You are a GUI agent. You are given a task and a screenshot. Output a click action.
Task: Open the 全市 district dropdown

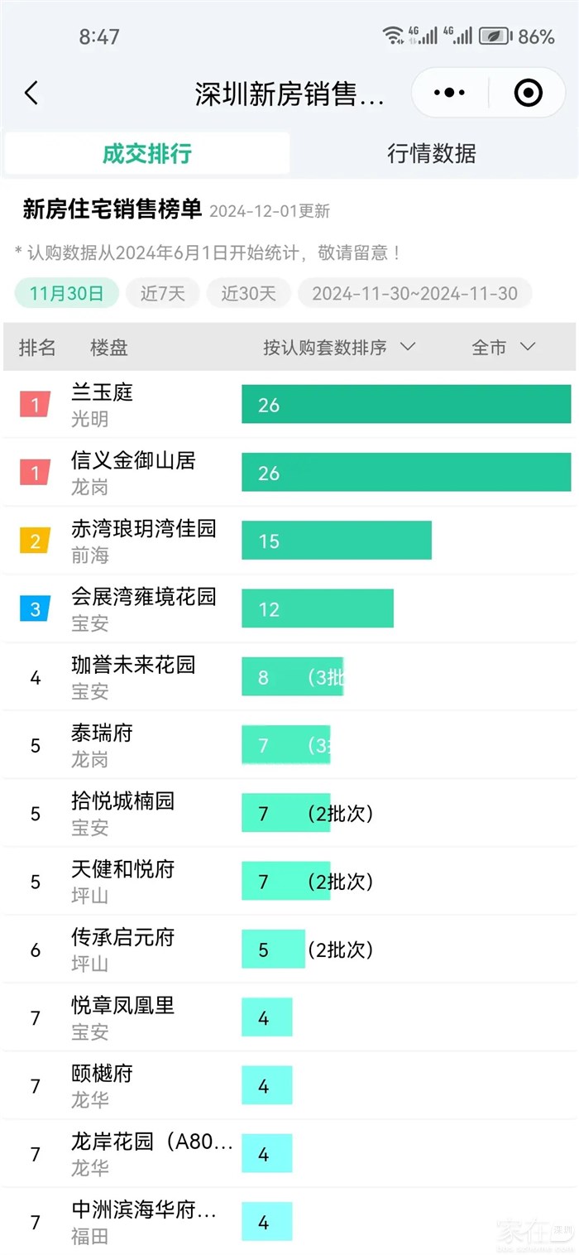(503, 348)
